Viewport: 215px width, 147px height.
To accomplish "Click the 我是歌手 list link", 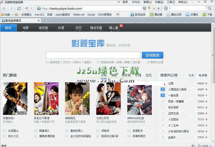I will pyautogui.click(x=138, y=131).
